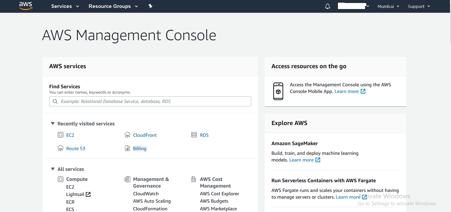
Task: Click the AWS logo in the top bar
Action: (26, 6)
